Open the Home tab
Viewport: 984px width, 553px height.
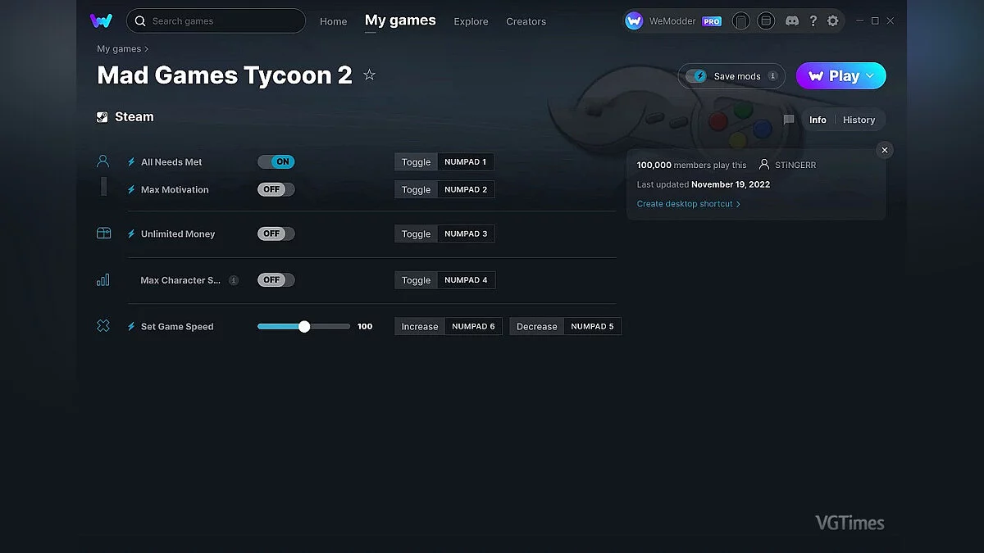[333, 21]
